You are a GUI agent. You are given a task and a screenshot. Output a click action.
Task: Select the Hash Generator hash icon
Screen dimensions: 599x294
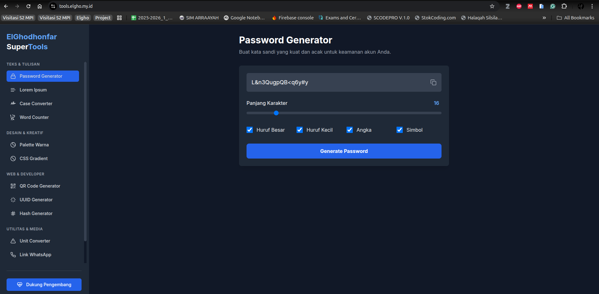13,213
